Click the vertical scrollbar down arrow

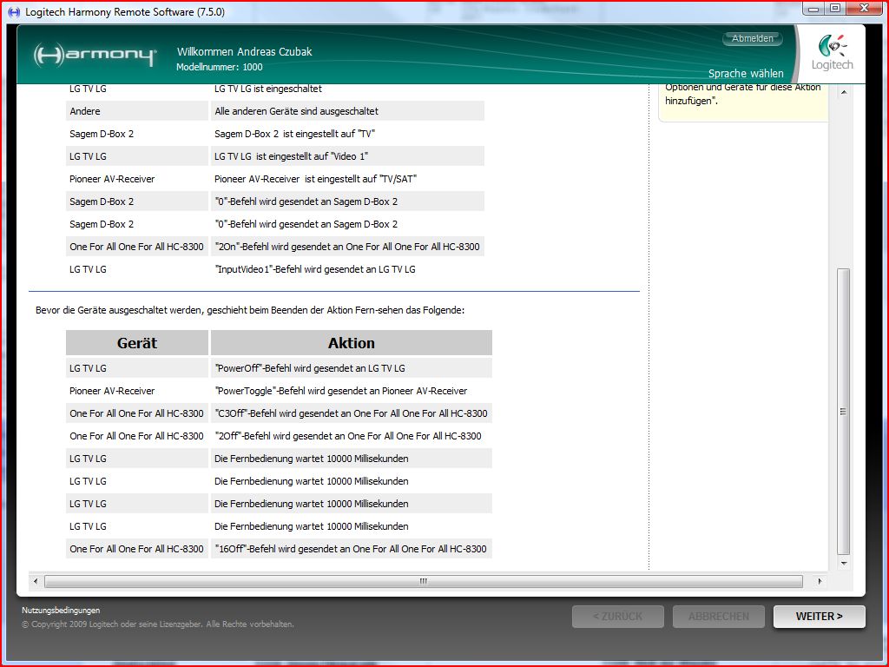(843, 564)
